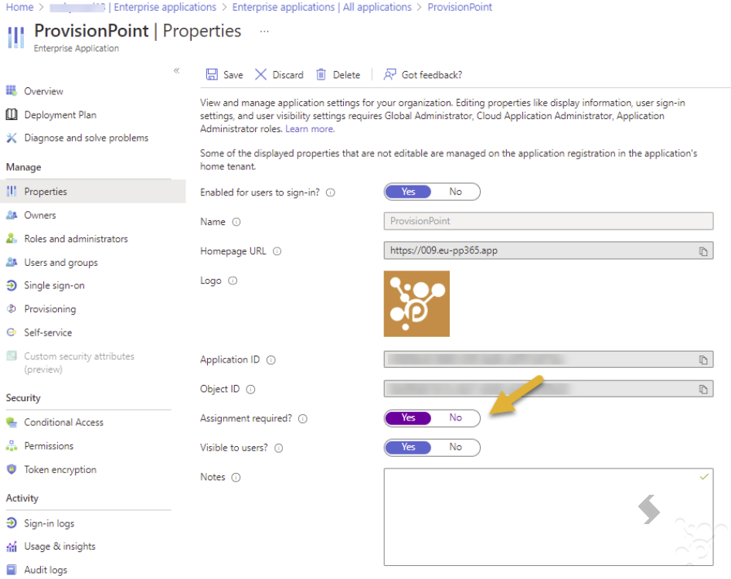This screenshot has width=731, height=579.
Task: Open Owners label in the sidebar
Action: pos(40,215)
